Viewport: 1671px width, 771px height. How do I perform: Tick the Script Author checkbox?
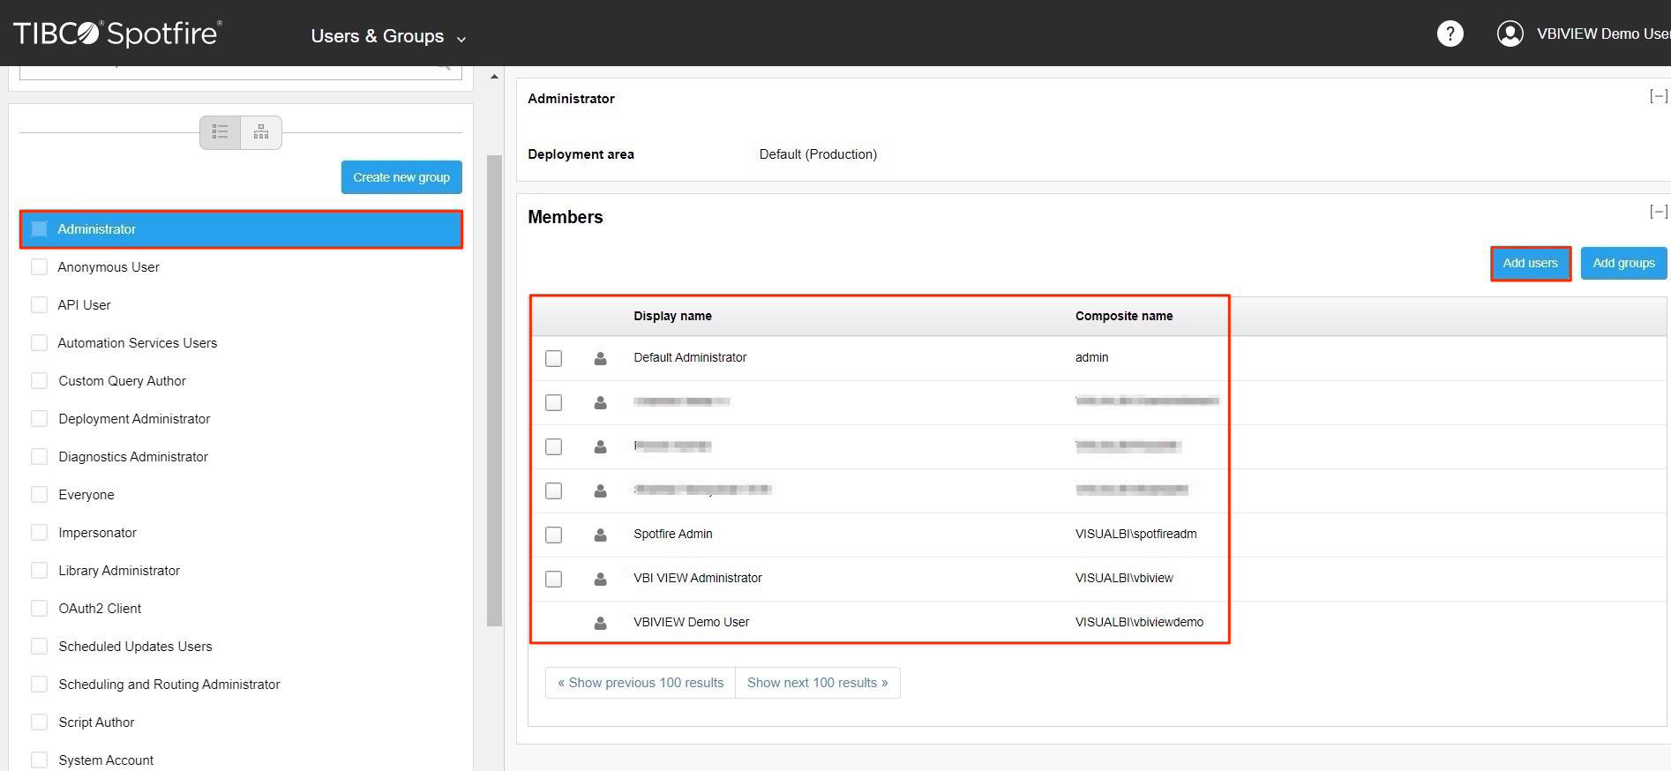[x=39, y=722]
